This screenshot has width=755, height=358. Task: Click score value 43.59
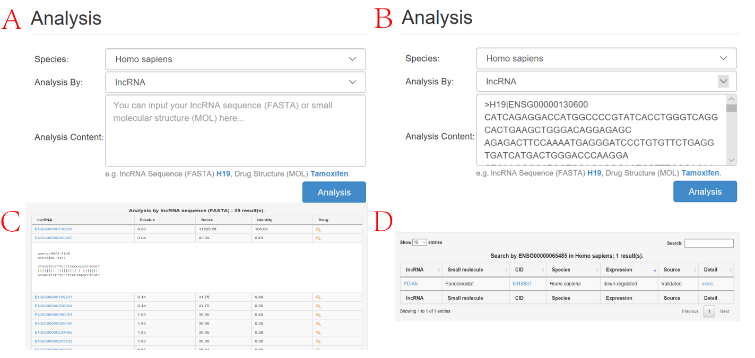pyautogui.click(x=204, y=238)
